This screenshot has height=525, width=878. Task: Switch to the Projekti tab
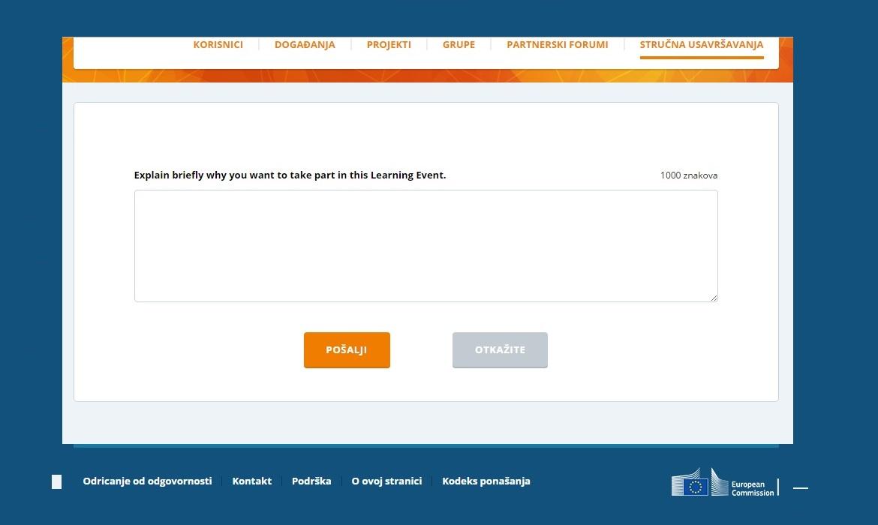[389, 45]
